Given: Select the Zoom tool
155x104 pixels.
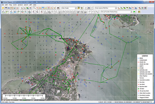Looking at the screenshot, I should pos(34,8).
